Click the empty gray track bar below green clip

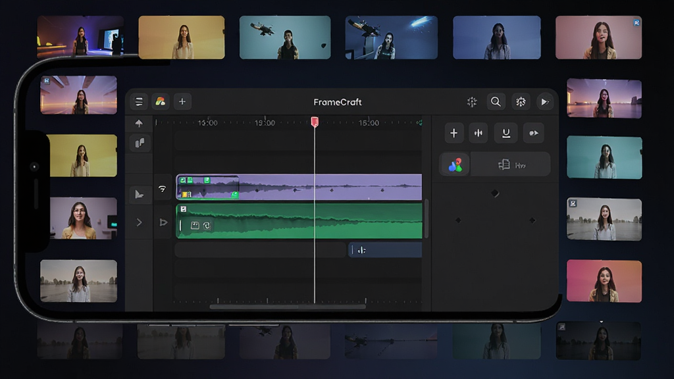(x=260, y=249)
